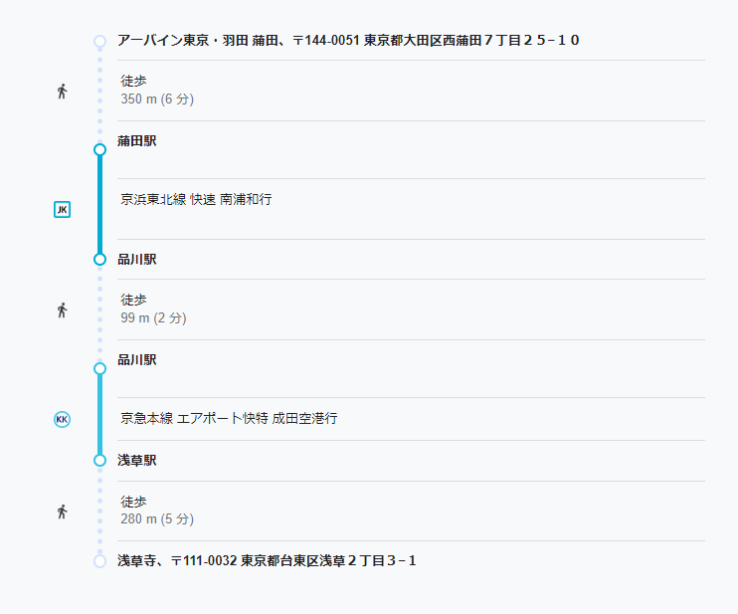The width and height of the screenshot is (738, 614).
Task: Click the walking icon beside the 99 m transfer
Action: [x=62, y=309]
